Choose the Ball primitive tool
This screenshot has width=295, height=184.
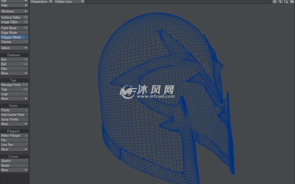tap(14, 64)
